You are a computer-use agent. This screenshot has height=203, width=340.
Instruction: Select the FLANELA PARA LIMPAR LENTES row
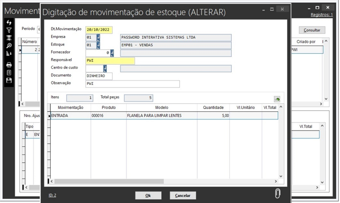point(154,116)
